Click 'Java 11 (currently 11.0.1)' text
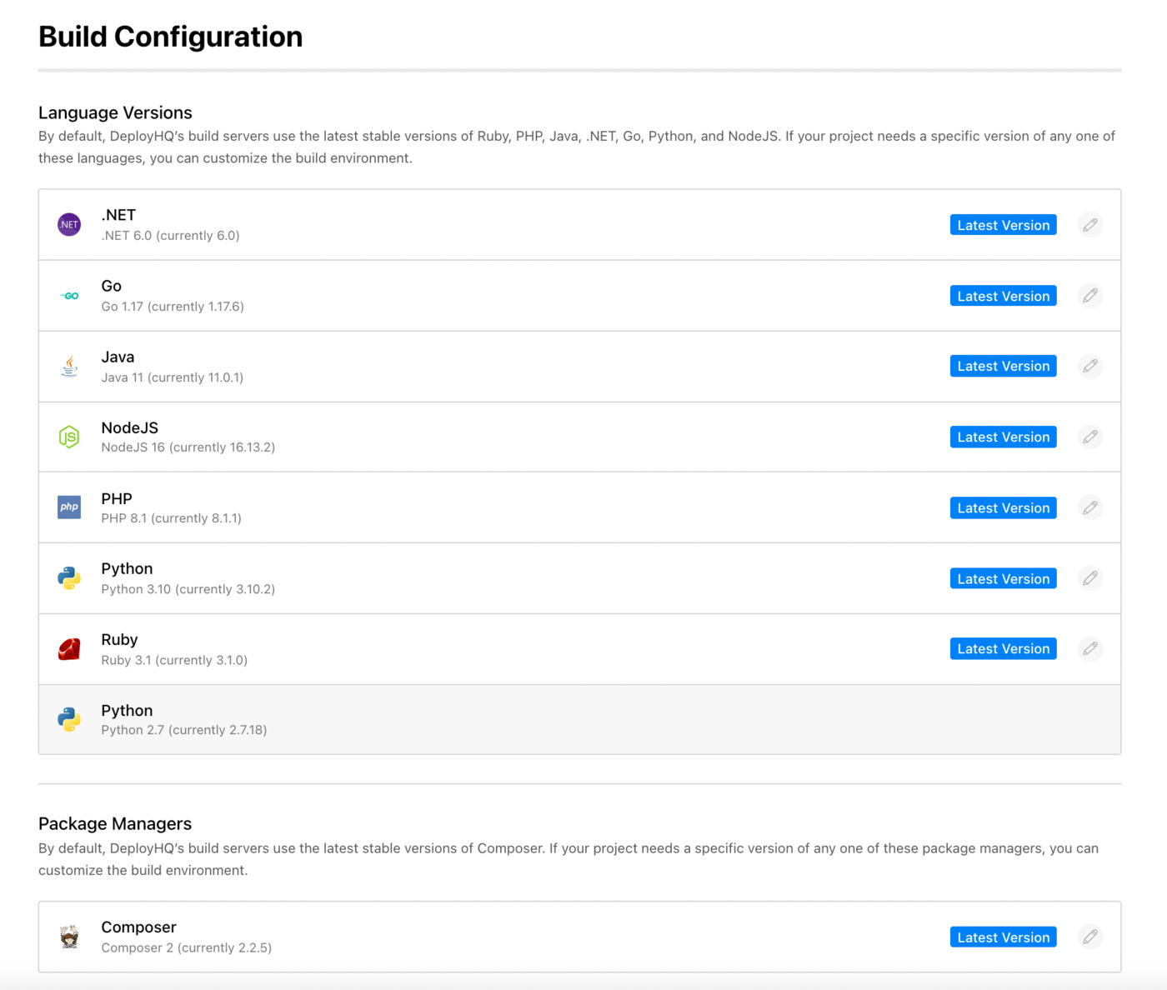The height and width of the screenshot is (990, 1167). [173, 377]
